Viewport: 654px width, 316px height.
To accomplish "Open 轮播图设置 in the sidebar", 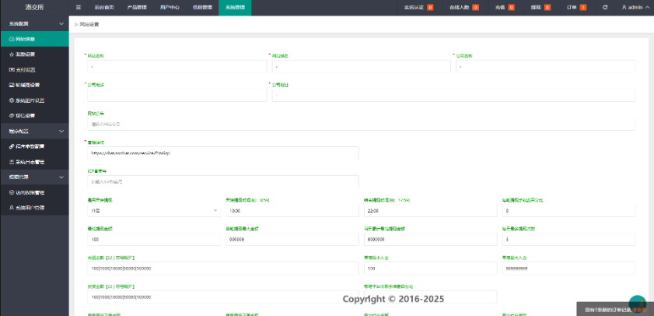I will click(34, 85).
